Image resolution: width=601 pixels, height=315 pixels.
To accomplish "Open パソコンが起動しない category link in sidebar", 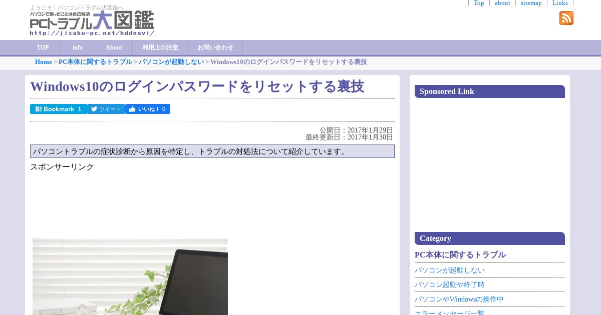I will (x=450, y=270).
